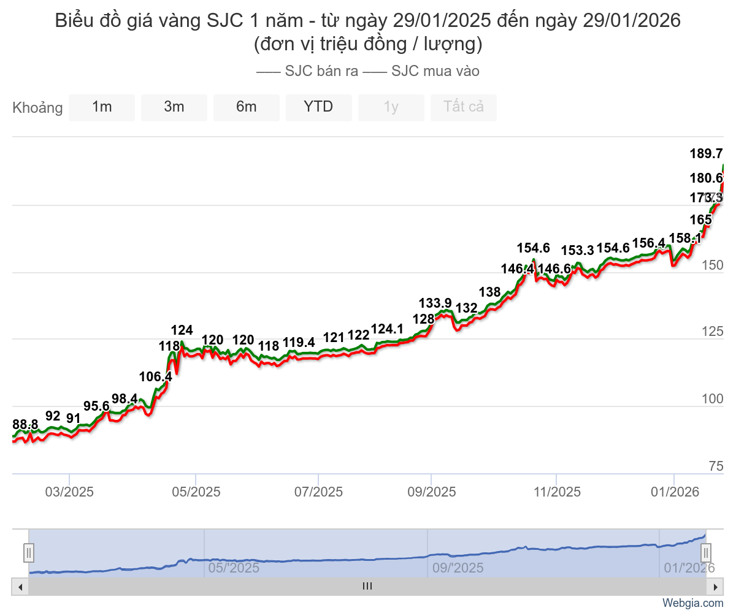This screenshot has width=736, height=613.
Task: Show full range with Tất cả
Action: tap(464, 107)
